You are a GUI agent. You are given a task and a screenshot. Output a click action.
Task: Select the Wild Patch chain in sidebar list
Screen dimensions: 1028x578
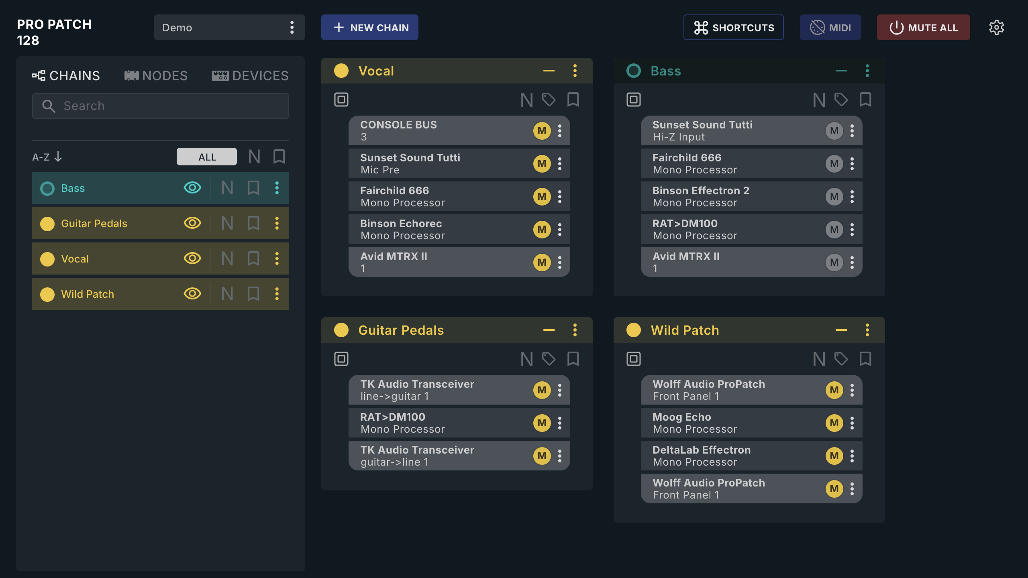(x=161, y=294)
